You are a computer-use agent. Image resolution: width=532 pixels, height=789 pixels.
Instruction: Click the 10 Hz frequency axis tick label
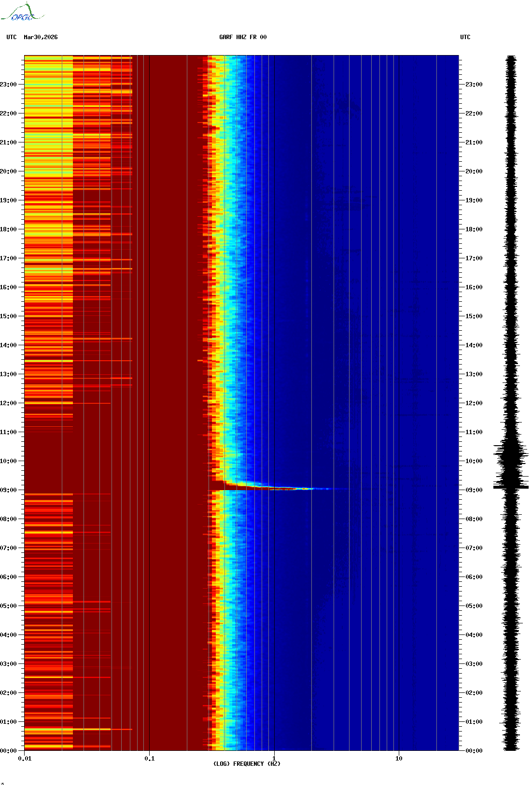coord(399,759)
